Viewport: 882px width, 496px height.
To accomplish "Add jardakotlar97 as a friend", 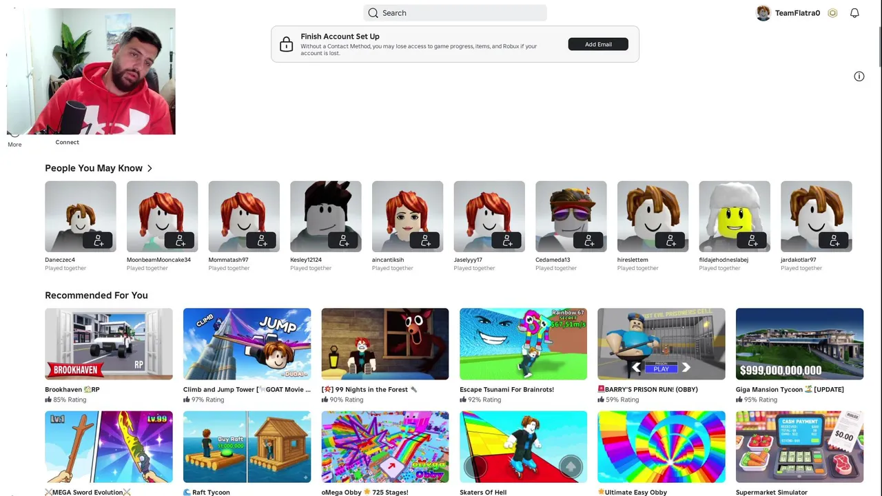I will [834, 240].
